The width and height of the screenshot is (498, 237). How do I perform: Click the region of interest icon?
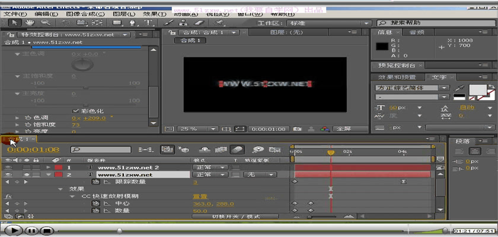click(241, 129)
